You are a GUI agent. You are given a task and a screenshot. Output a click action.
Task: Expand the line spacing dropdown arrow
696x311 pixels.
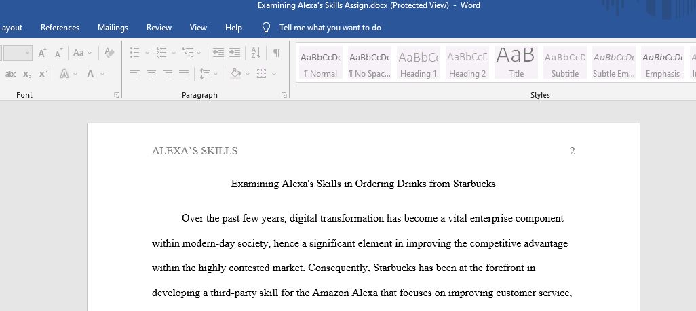(x=216, y=74)
